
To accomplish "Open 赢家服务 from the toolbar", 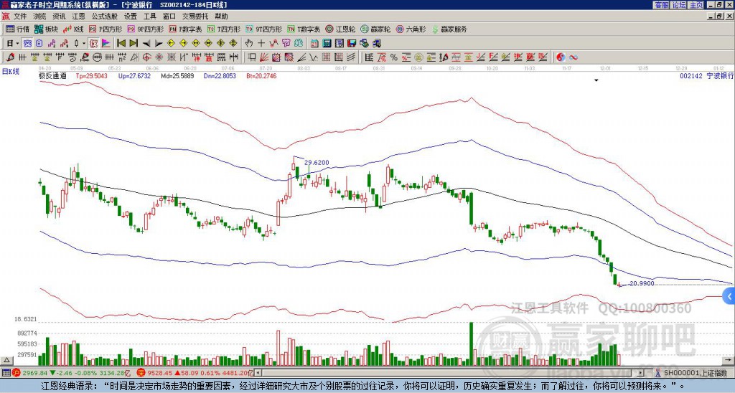I will (449, 29).
